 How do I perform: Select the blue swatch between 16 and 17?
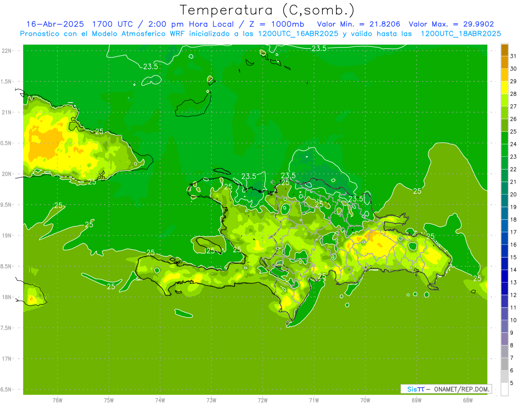pos(504,239)
